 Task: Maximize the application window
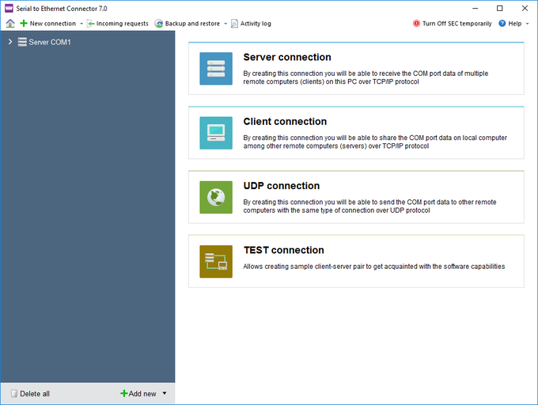coord(499,8)
